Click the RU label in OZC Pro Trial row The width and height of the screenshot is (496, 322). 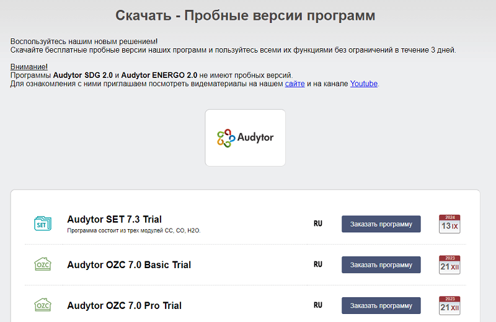(x=318, y=305)
